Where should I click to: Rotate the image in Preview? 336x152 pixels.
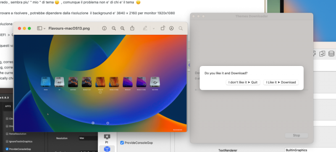pos(163,28)
